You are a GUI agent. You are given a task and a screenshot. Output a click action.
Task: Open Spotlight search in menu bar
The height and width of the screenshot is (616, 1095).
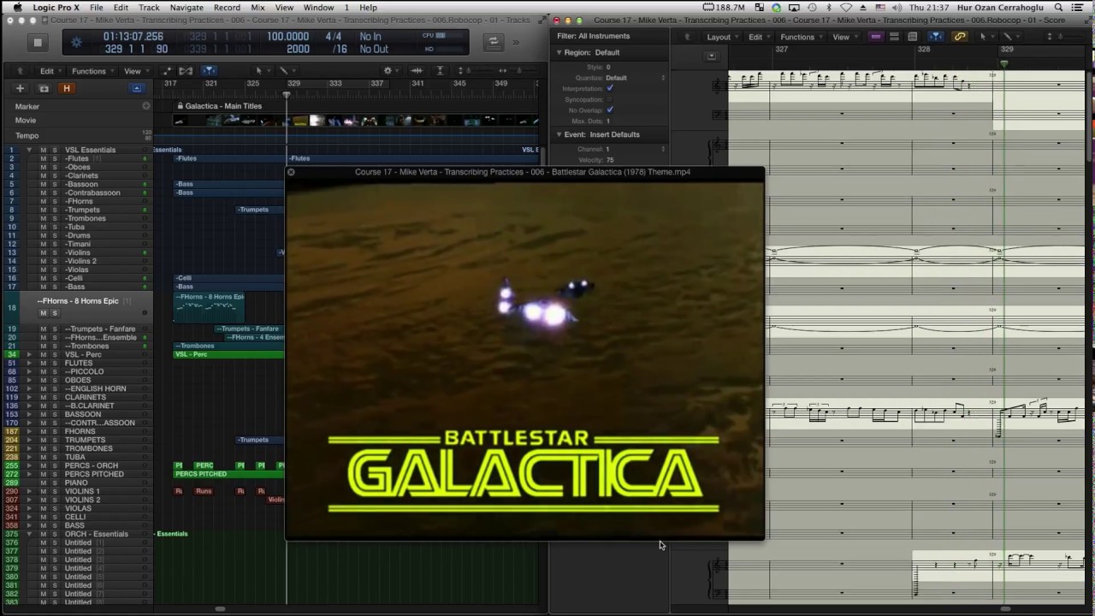coord(1058,8)
